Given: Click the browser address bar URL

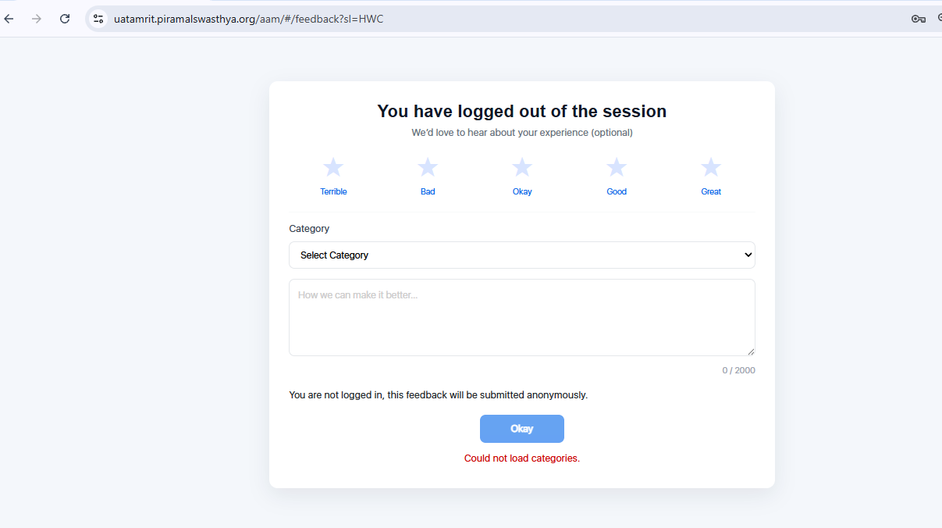Looking at the screenshot, I should point(248,19).
